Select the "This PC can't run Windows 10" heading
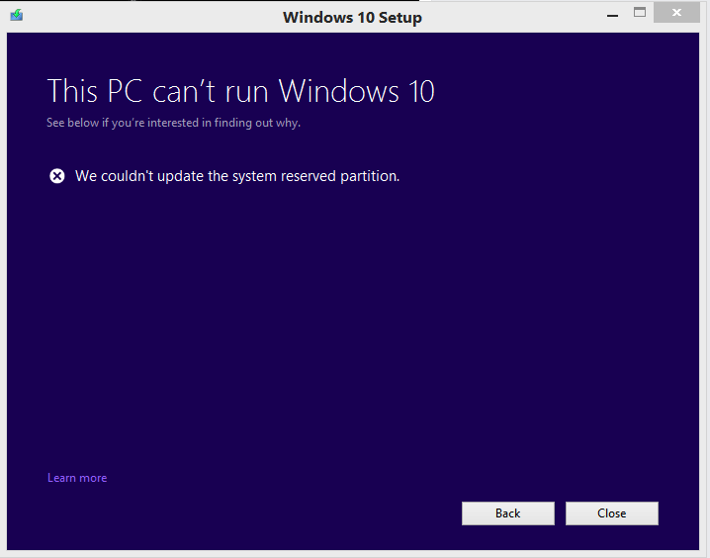Screen dimensions: 710x558 tap(241, 91)
